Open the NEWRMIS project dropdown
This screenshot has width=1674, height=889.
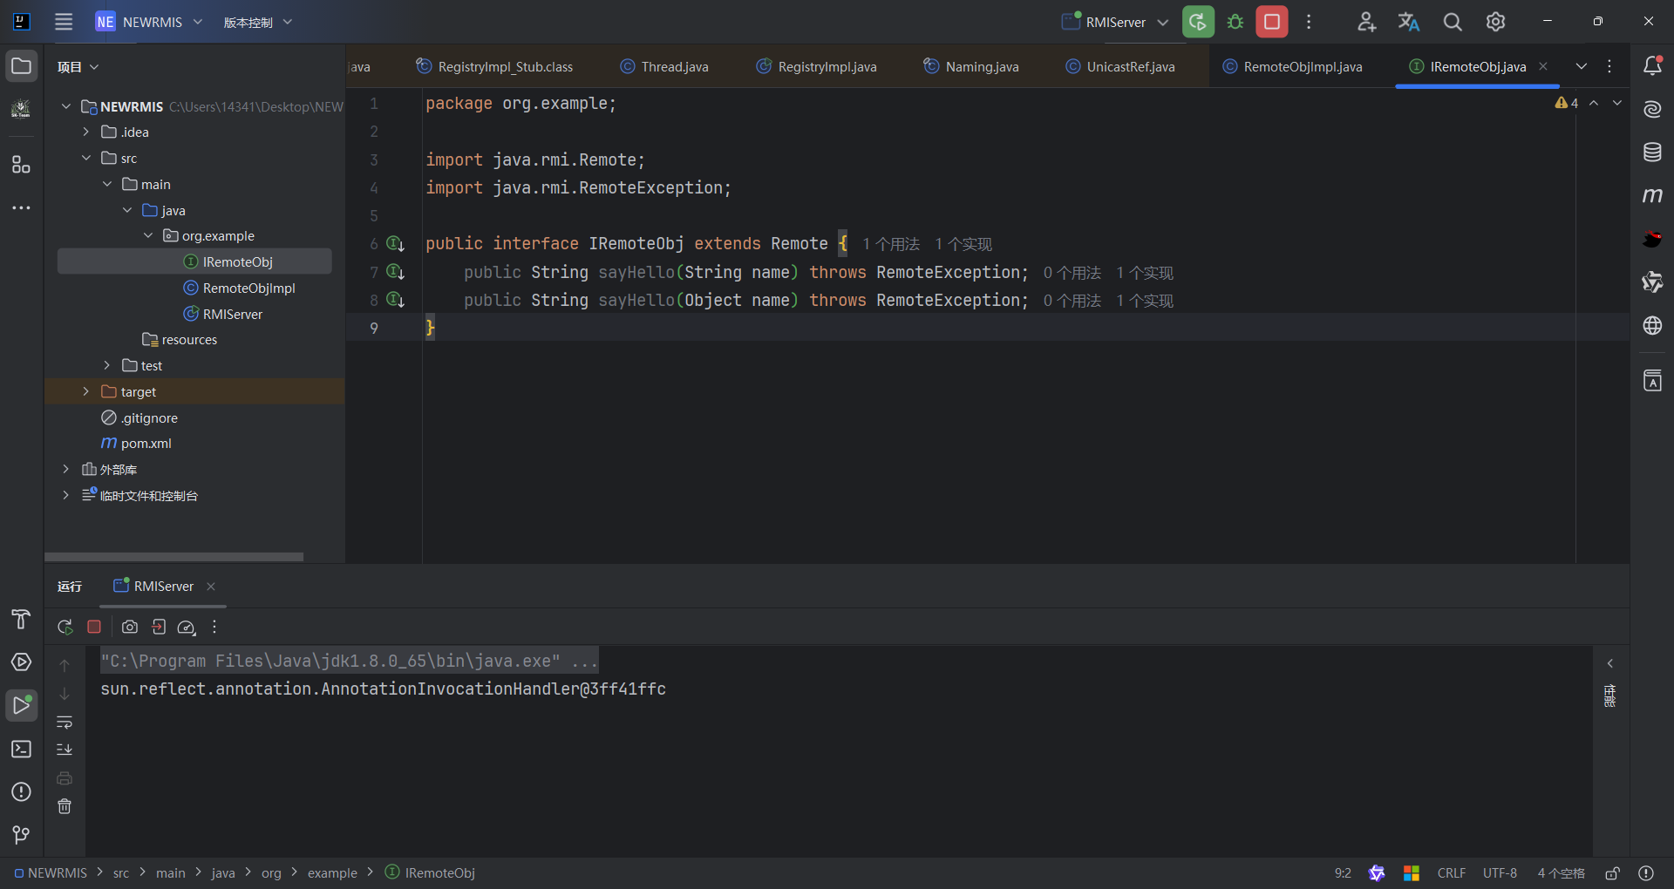pos(149,22)
